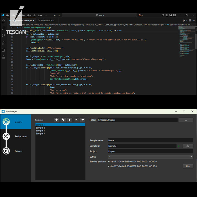Screen dimensions: 197x197
Task: Delete the selected sample with trash icon
Action: 70,120
